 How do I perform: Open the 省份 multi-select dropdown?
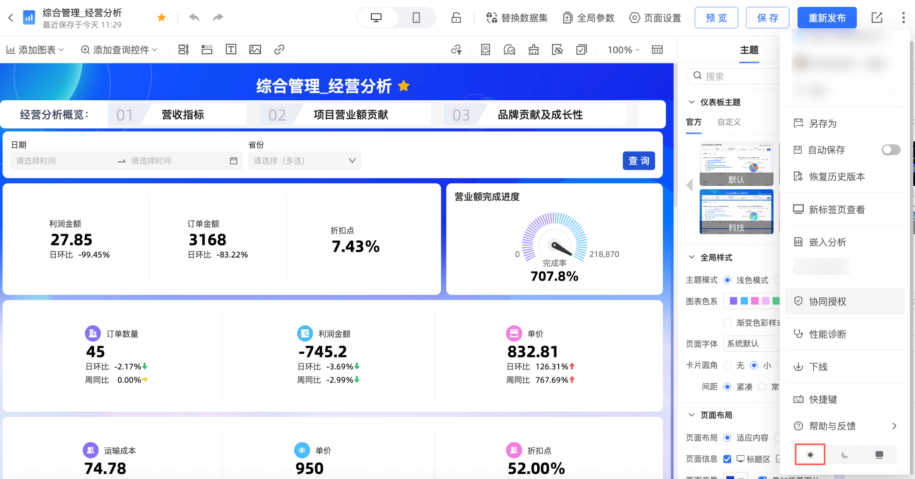pos(305,161)
